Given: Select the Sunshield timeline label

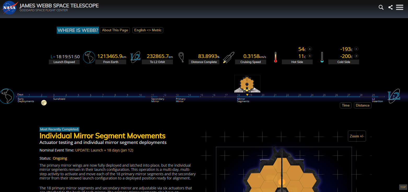Looking at the screenshot, I should (59, 99).
